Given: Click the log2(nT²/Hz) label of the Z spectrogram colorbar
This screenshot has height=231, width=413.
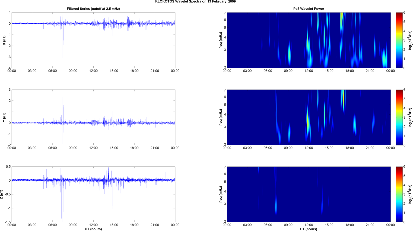Looking at the screenshot, I should point(411,194).
